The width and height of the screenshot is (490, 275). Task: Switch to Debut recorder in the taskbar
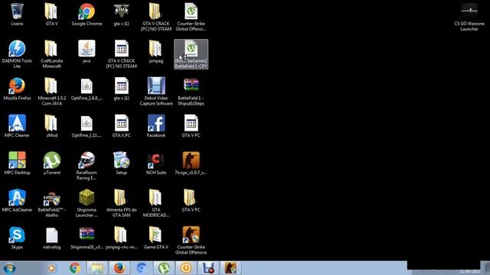208,268
